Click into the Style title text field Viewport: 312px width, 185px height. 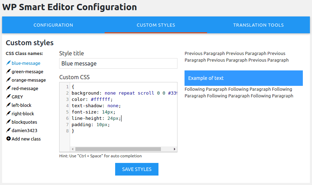point(118,63)
